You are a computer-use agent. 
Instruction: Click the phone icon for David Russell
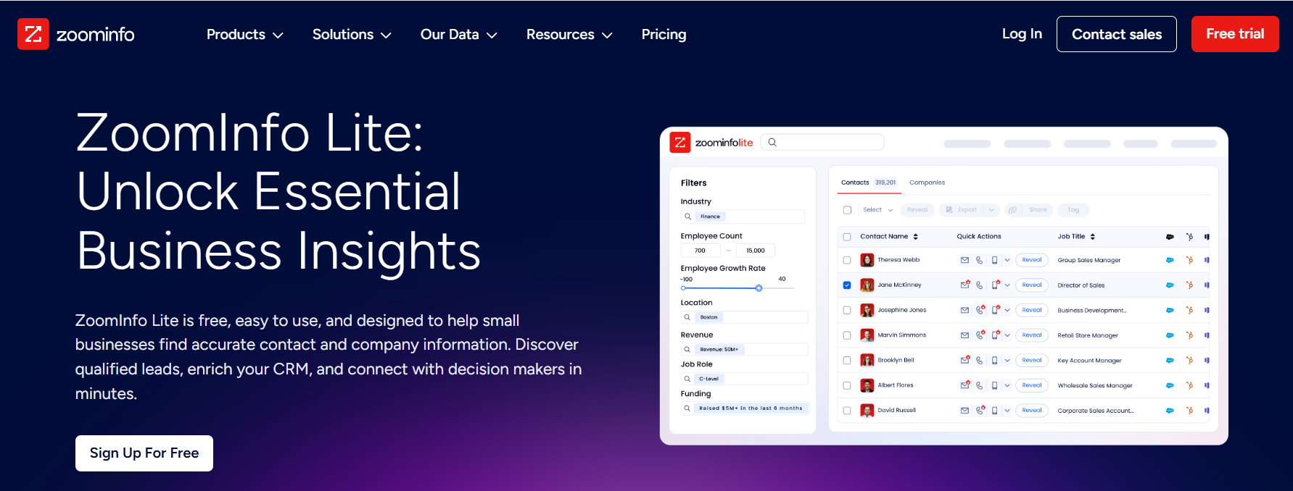click(980, 410)
